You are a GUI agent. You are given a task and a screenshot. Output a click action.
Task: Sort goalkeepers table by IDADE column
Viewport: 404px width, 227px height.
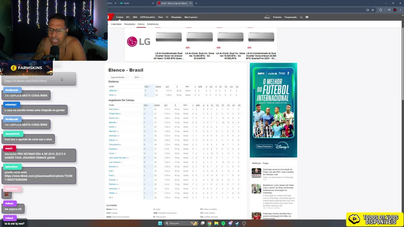[x=158, y=87]
